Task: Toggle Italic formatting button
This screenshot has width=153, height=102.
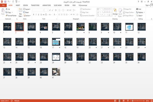Action: click(36, 15)
